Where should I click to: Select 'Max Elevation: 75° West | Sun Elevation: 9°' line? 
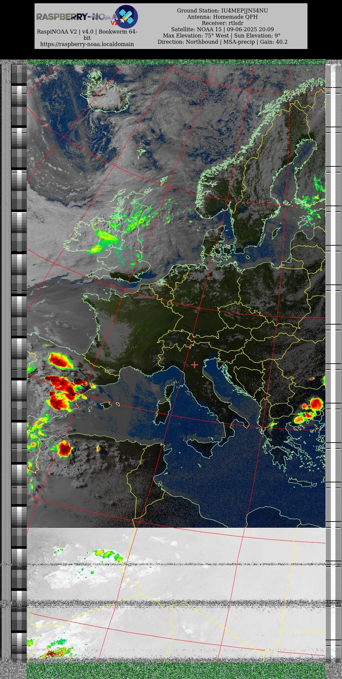click(x=222, y=36)
